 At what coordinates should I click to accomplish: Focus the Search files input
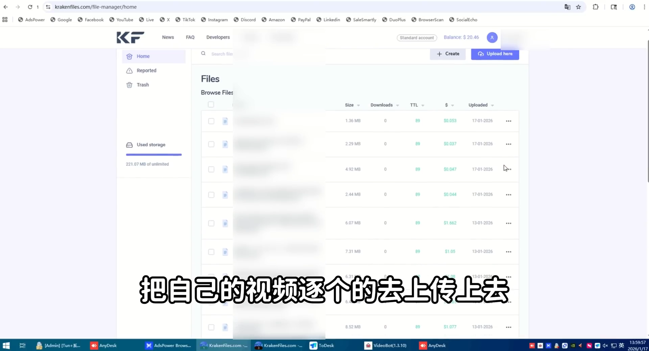[222, 54]
